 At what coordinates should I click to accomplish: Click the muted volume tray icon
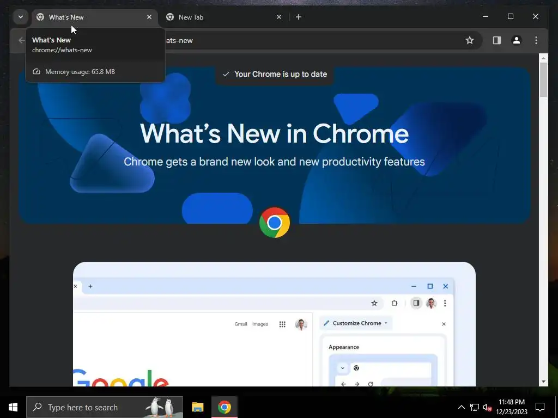tap(487, 407)
